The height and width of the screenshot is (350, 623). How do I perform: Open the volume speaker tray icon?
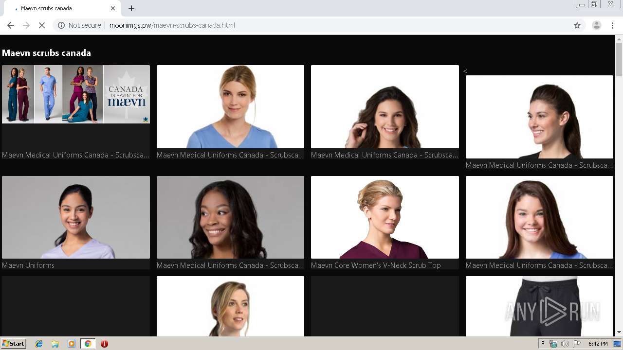565,344
